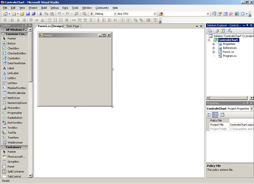Select the Program.cs file in Solution Explorer
Screen dimensions: 254x184
pos(229,56)
